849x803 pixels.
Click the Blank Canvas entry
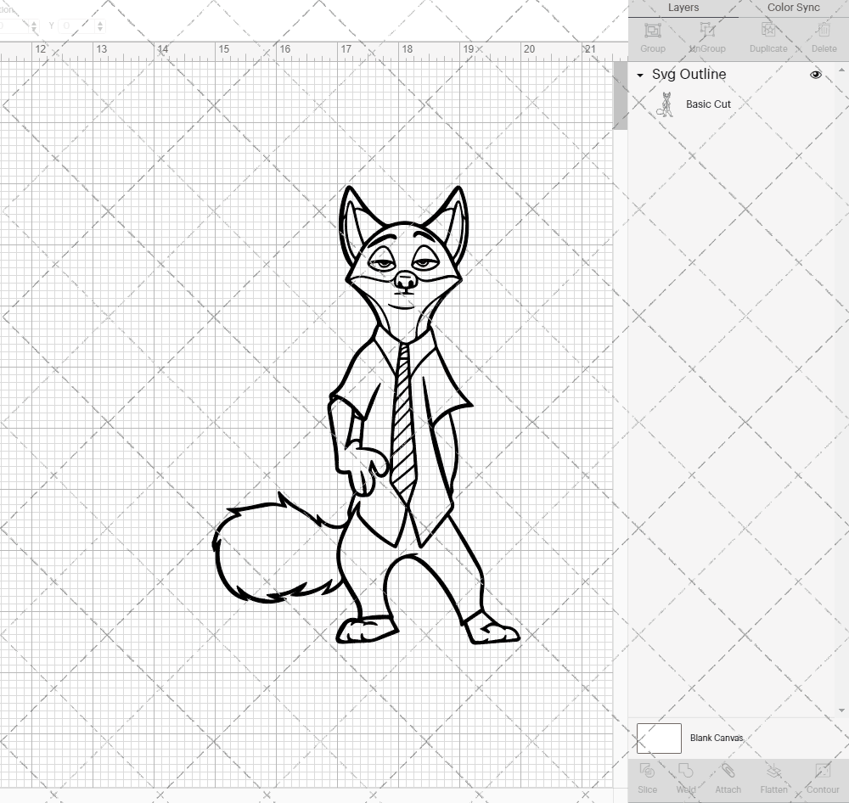(x=716, y=738)
